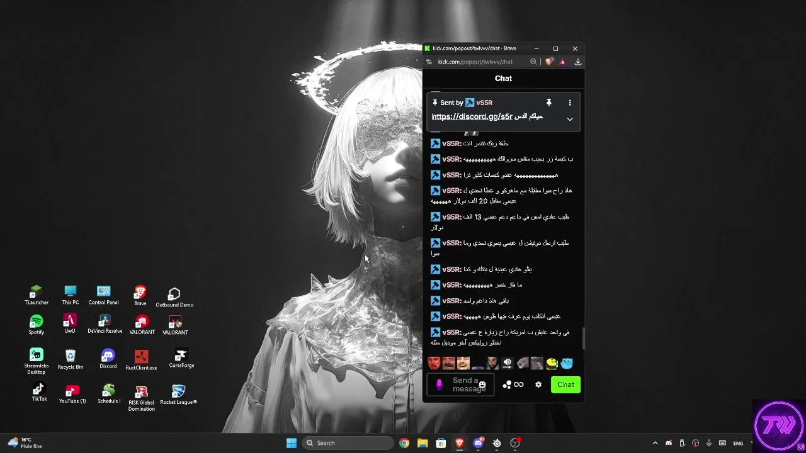Open Windows Start menu
This screenshot has height=453, width=806.
[x=291, y=443]
